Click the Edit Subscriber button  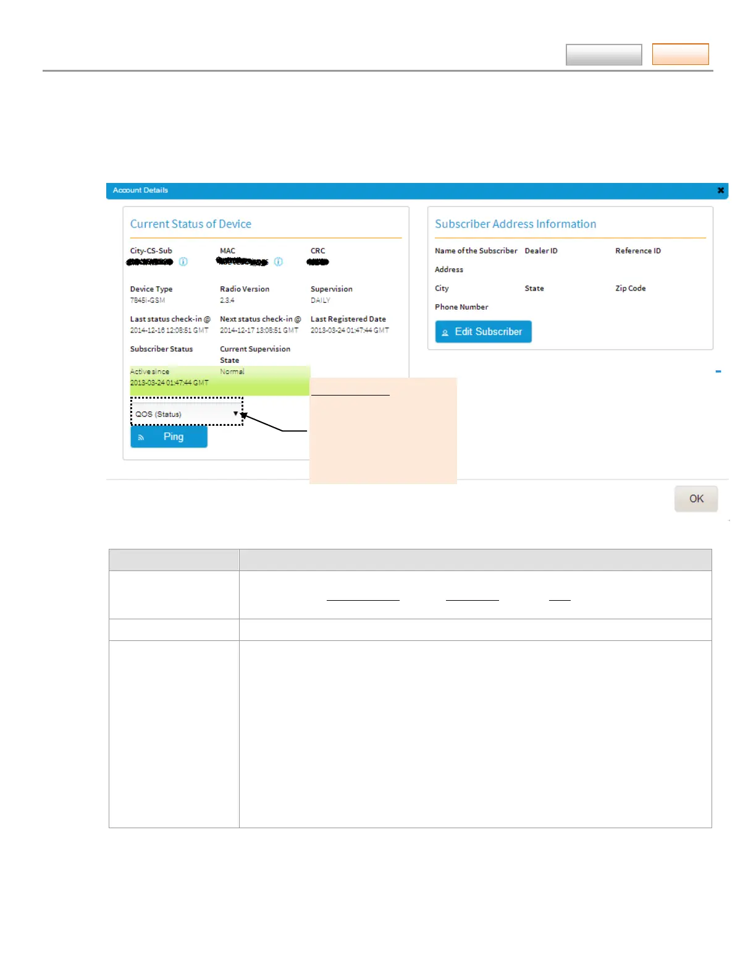click(x=483, y=332)
